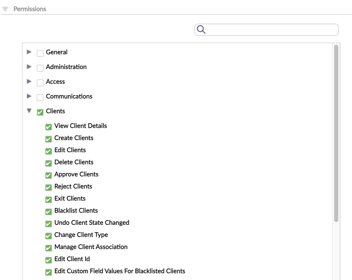Screen dimensions: 352x280
Task: Click inside the permissions search field
Action: point(263,30)
